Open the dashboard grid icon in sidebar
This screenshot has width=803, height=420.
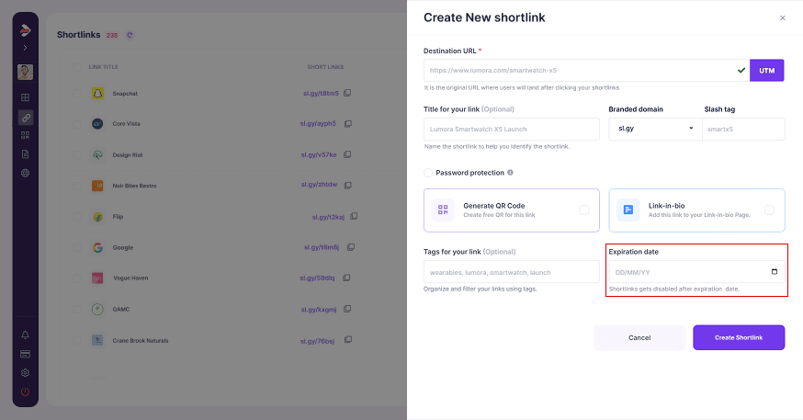(x=25, y=97)
